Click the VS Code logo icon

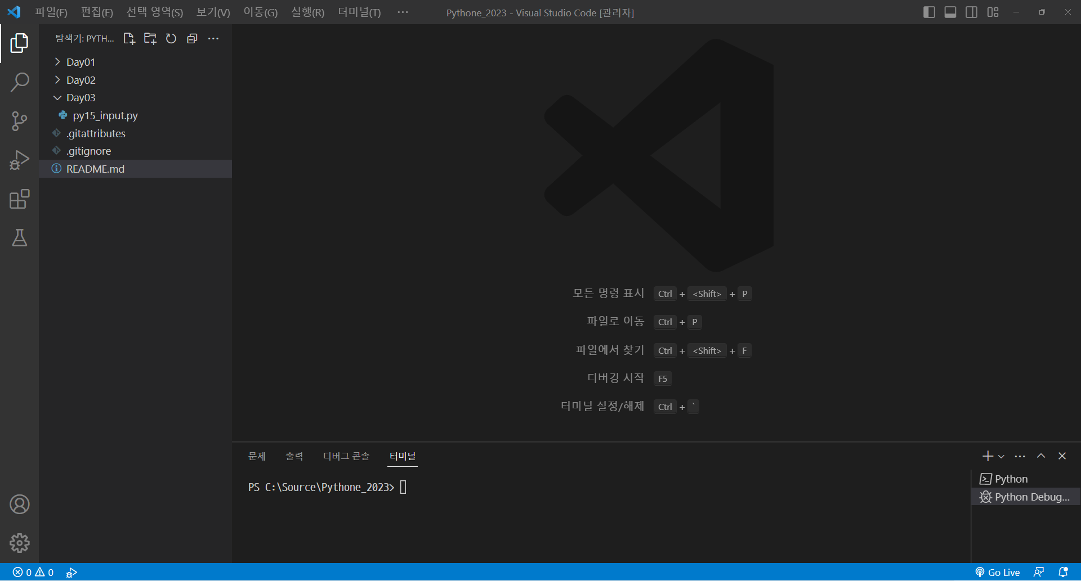pyautogui.click(x=14, y=12)
